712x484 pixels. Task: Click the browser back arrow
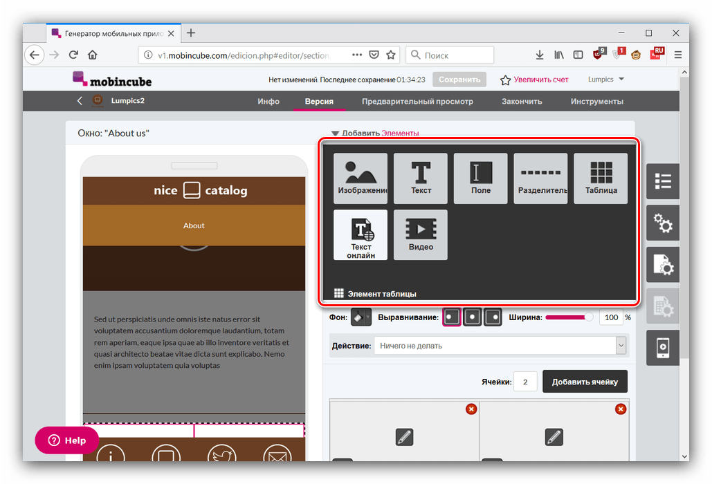click(34, 55)
